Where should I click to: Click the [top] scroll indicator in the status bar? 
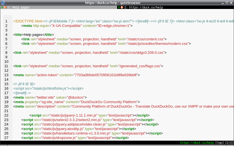click(x=219, y=143)
